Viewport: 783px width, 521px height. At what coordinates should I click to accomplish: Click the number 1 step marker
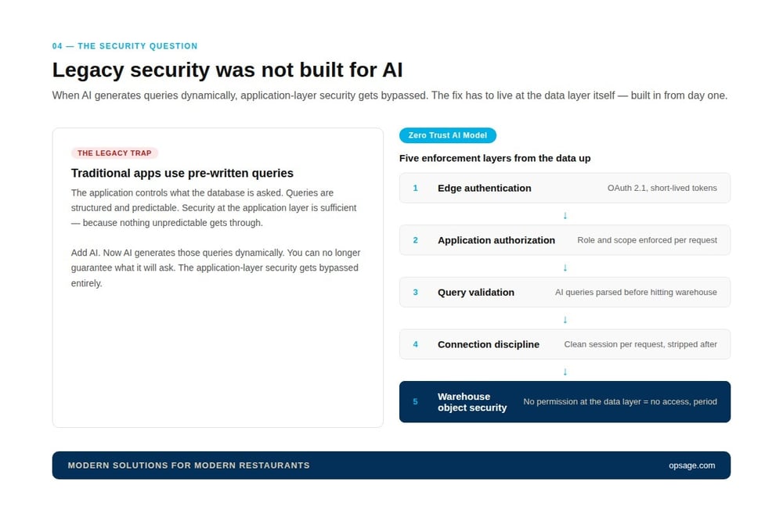coord(416,188)
